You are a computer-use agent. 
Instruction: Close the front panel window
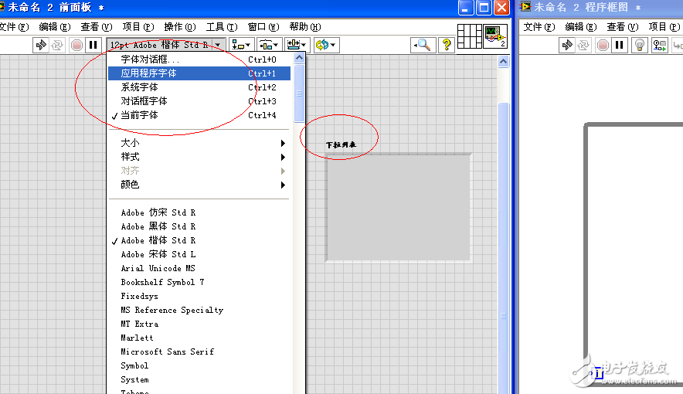pyautogui.click(x=501, y=8)
